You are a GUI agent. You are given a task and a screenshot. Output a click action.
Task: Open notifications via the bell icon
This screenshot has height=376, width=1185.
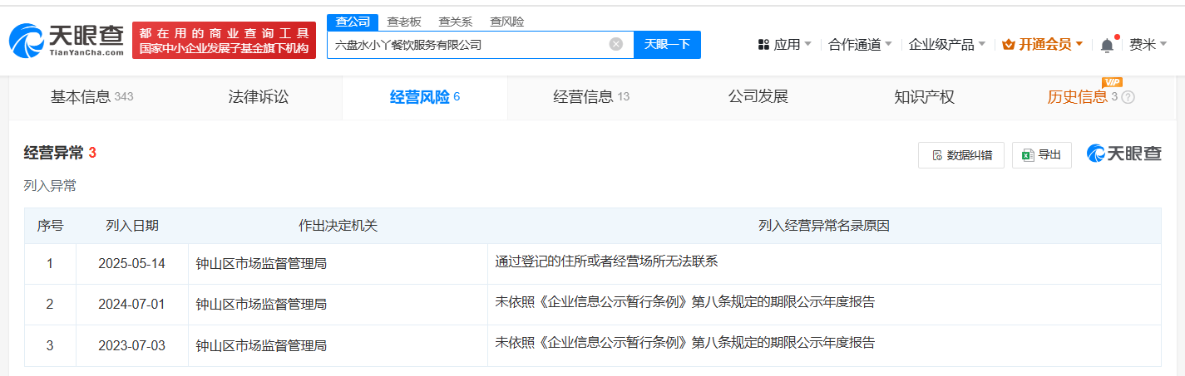coord(1107,46)
